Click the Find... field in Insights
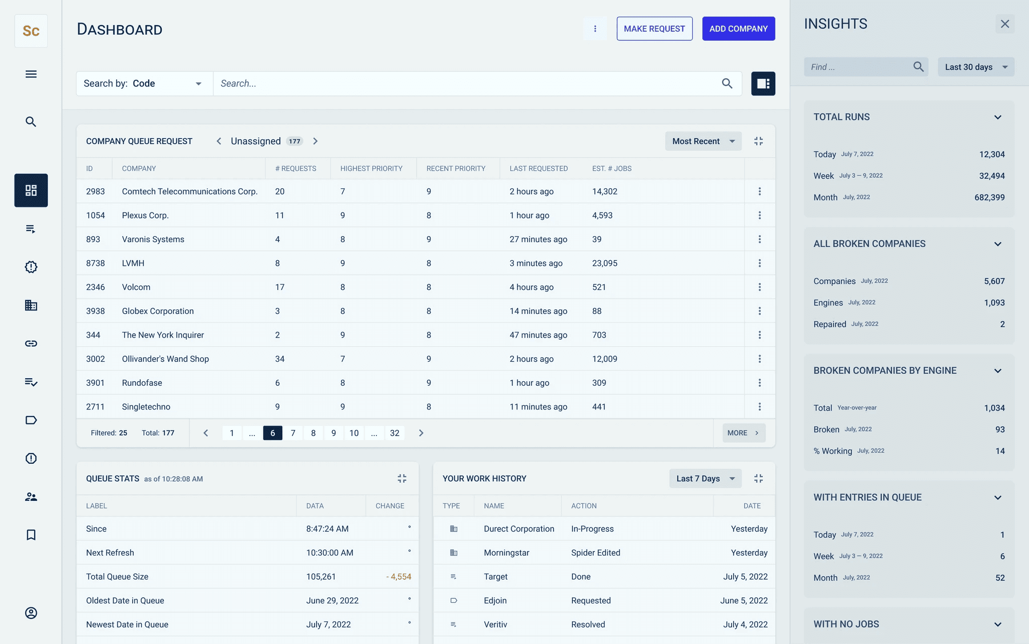Viewport: 1029px width, 644px height. point(866,67)
